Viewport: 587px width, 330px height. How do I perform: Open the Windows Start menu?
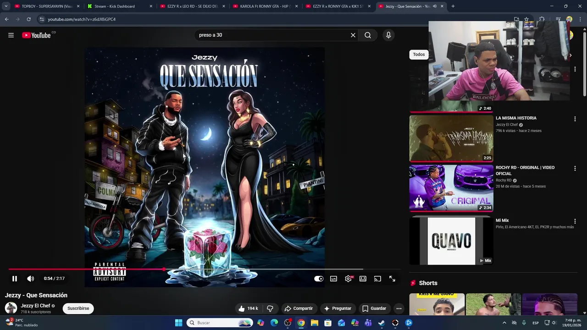click(x=178, y=323)
